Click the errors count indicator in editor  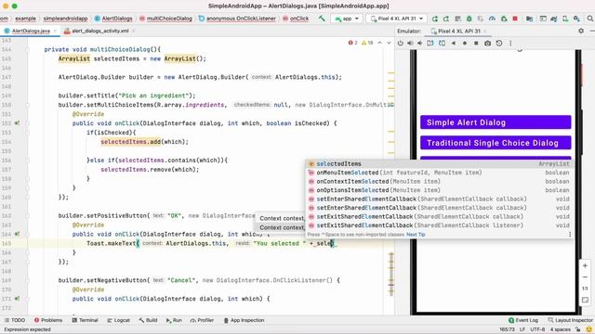[x=352, y=43]
